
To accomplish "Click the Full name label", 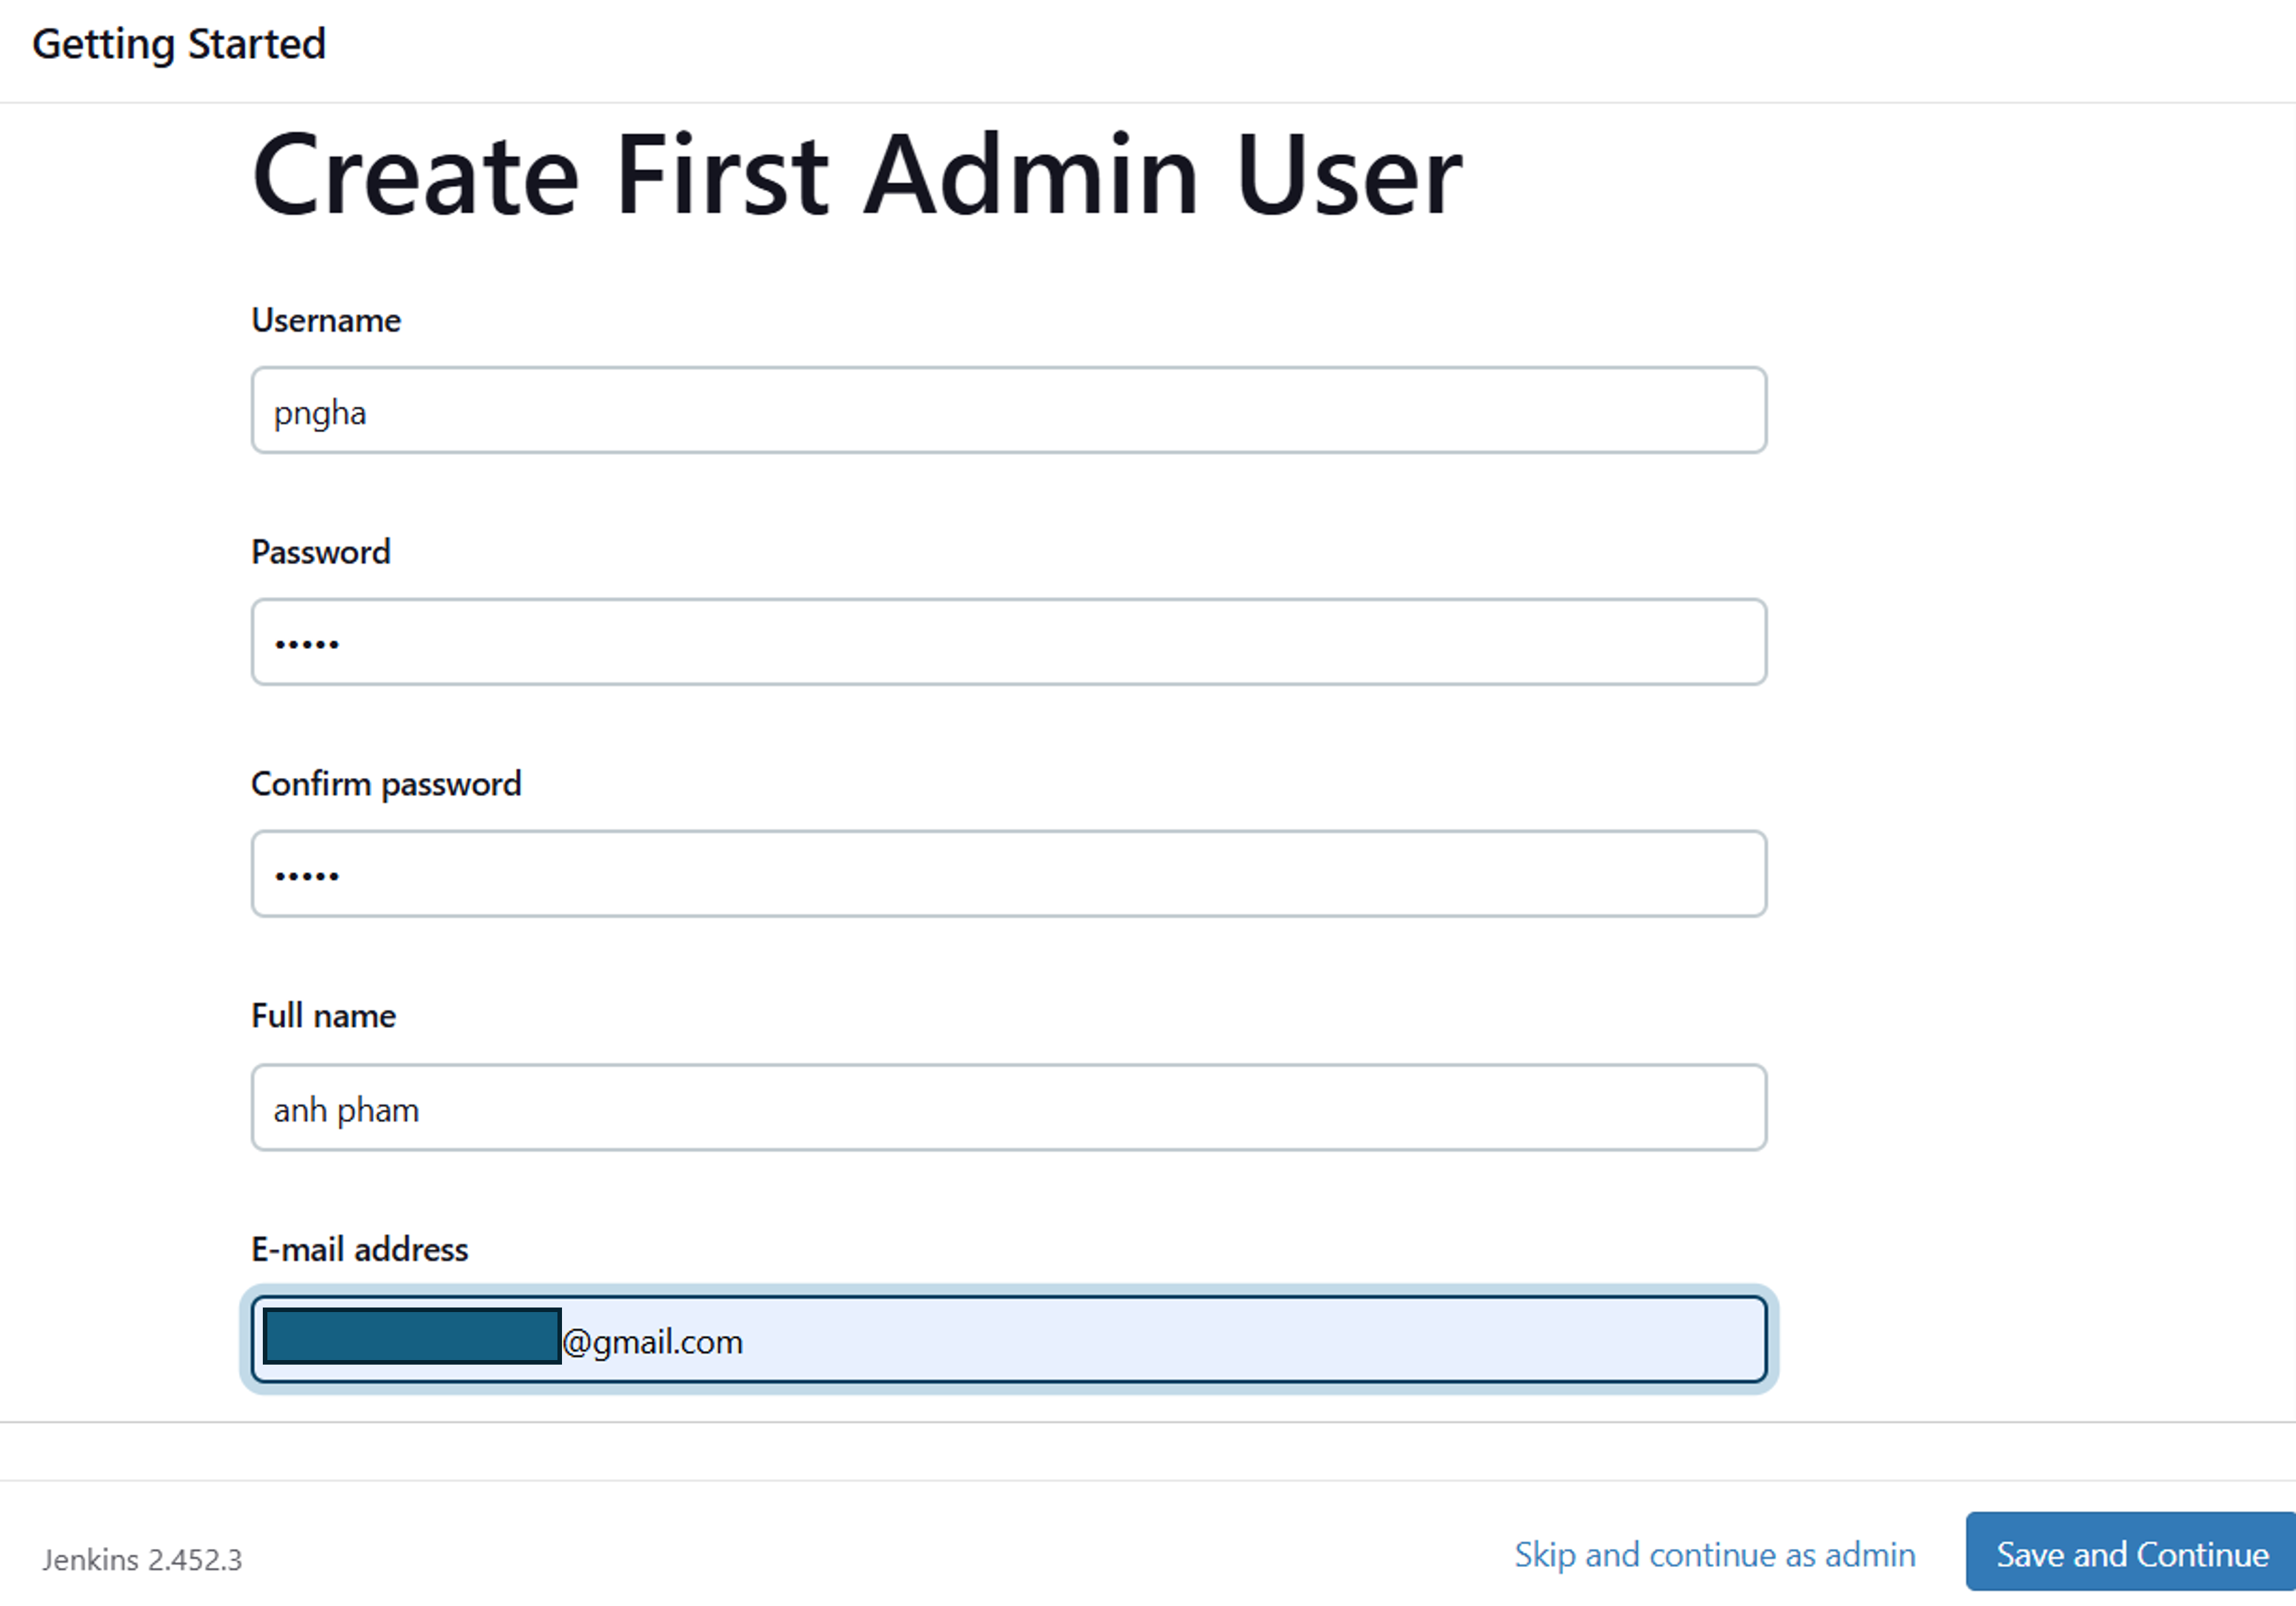I will pos(323,1016).
